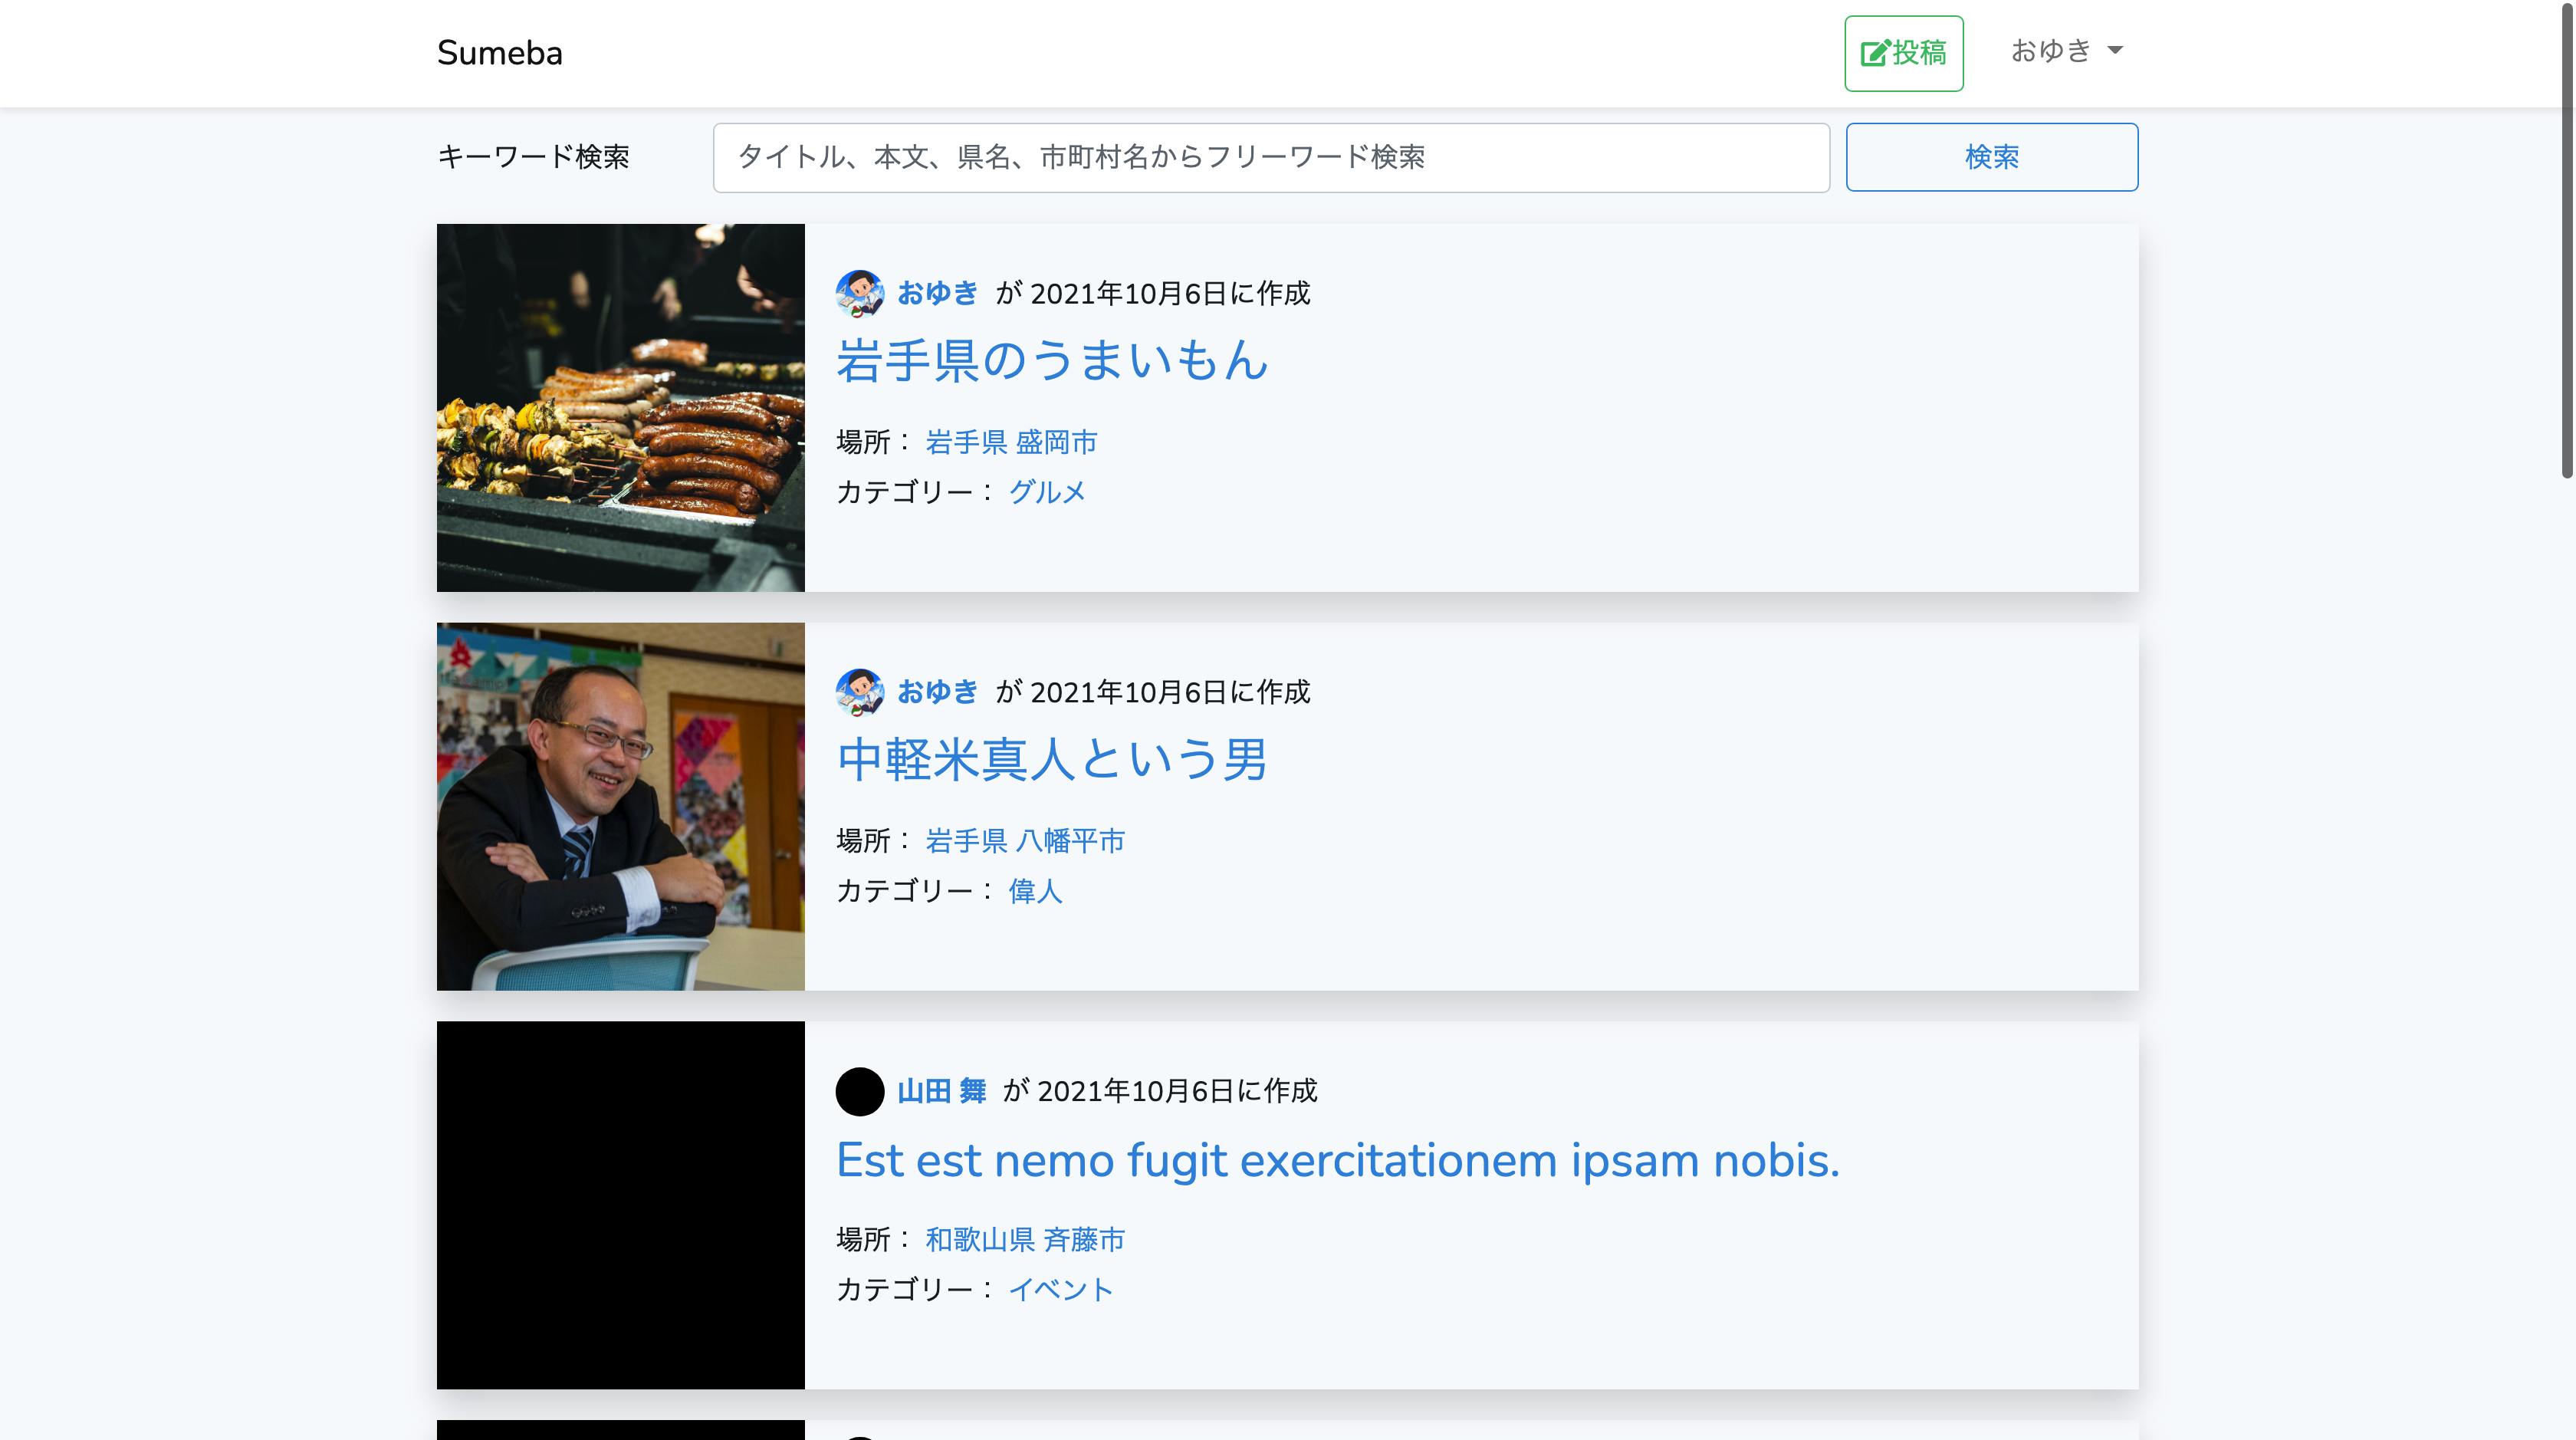Click the keyword search input field
2576x1440 pixels.
(x=1270, y=157)
